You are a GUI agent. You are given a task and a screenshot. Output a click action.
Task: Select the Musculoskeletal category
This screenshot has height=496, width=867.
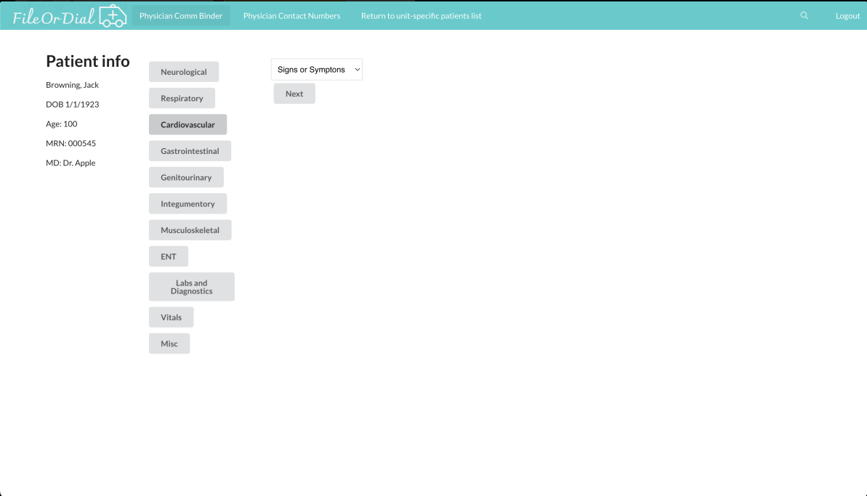coord(190,229)
